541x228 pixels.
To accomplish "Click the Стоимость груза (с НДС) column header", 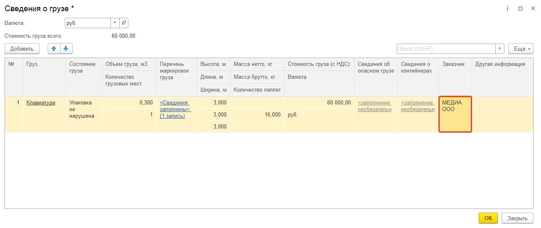I will click(319, 64).
